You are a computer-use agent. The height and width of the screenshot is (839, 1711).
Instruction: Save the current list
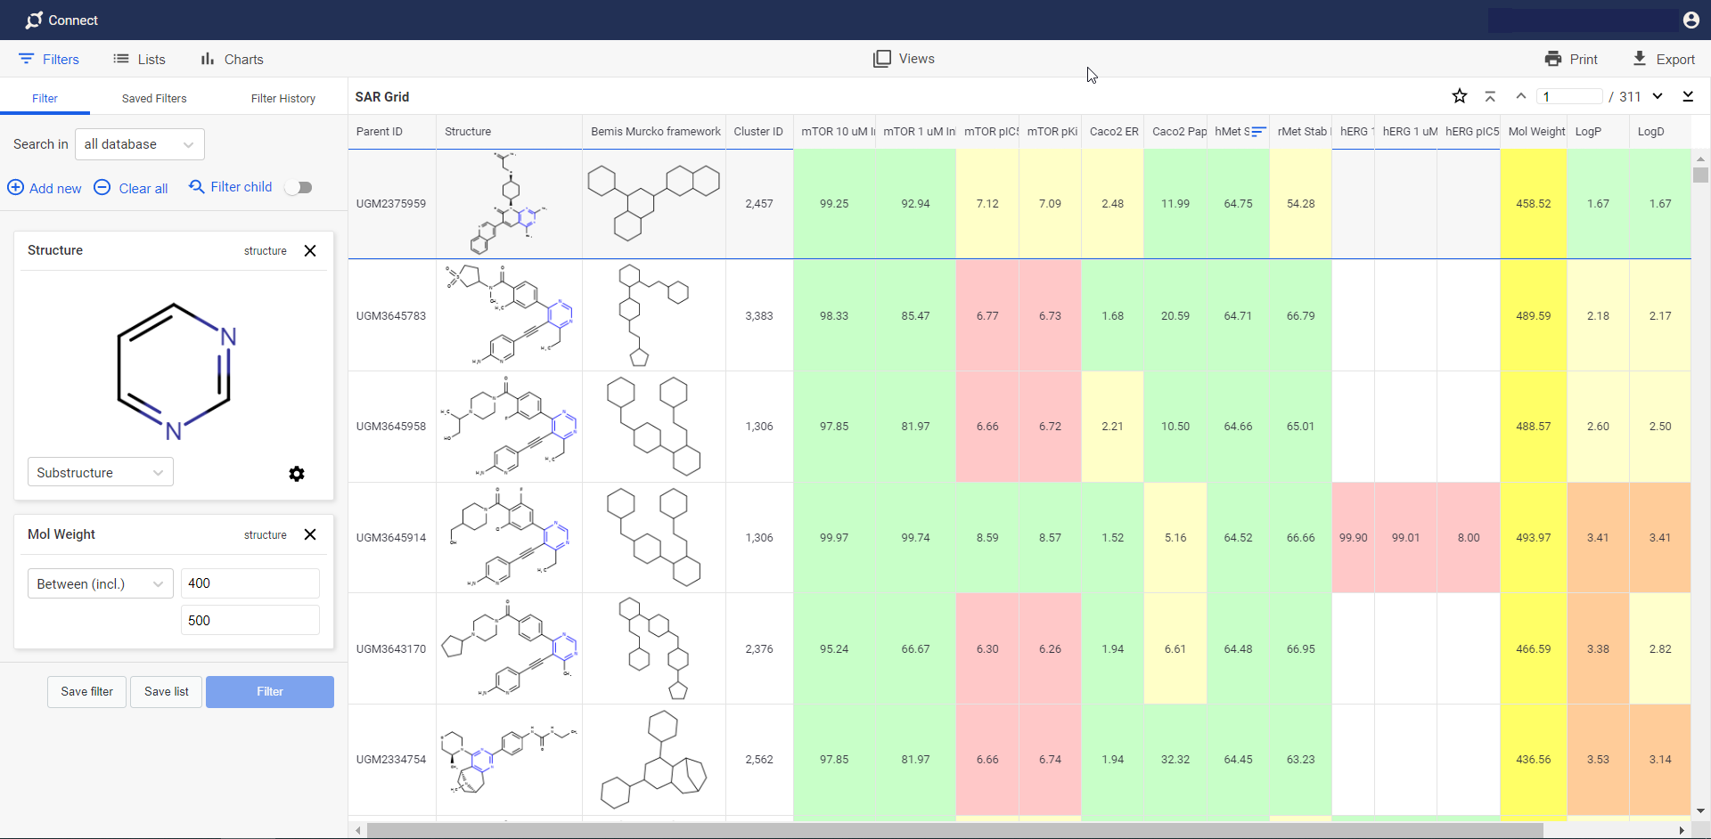[x=165, y=692]
